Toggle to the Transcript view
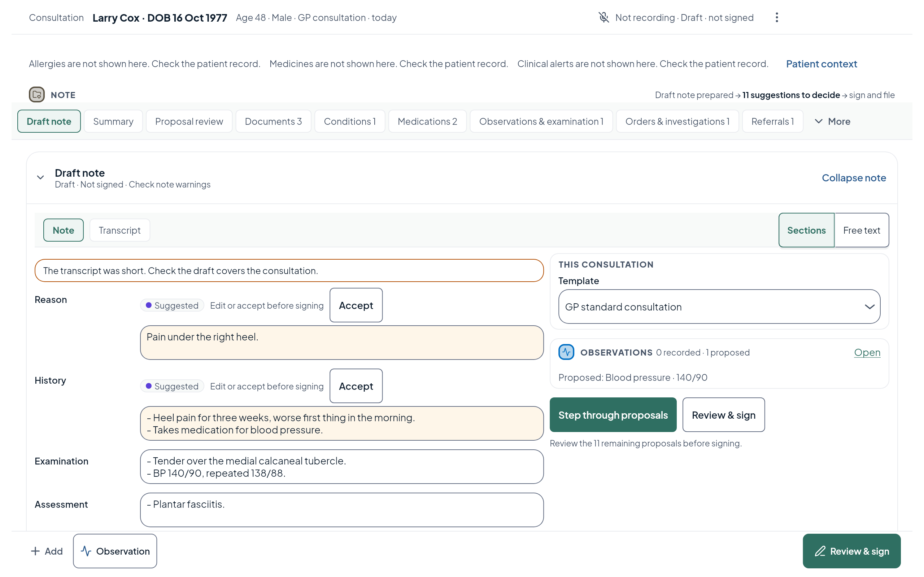This screenshot has width=924, height=577. pyautogui.click(x=119, y=230)
